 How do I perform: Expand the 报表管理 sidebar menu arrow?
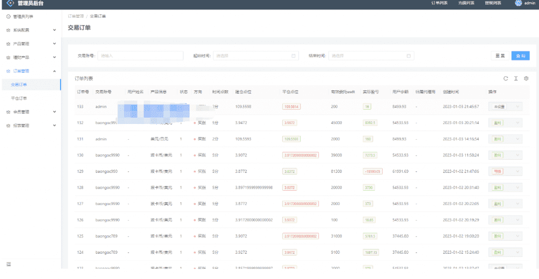54,126
